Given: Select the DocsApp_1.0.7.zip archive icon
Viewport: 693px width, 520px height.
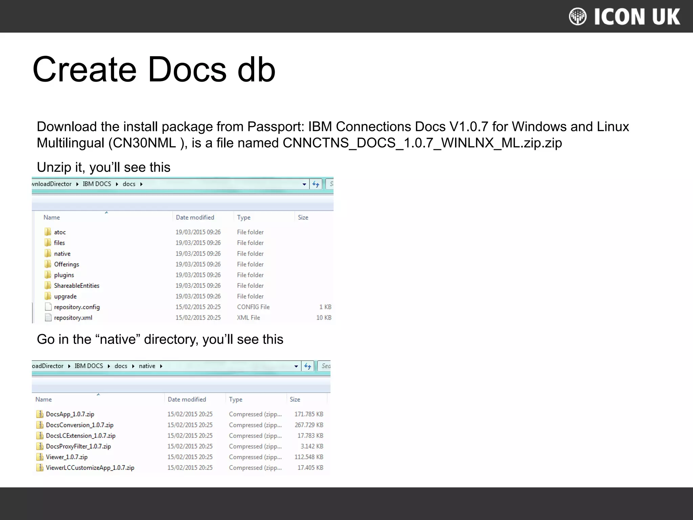Looking at the screenshot, I should (x=40, y=414).
